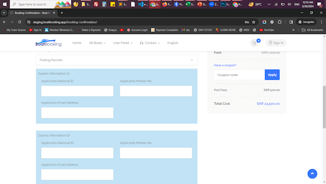Toggle the browser side panel icon
Image resolution: width=326 pixels, height=184 pixels.
(291, 22)
